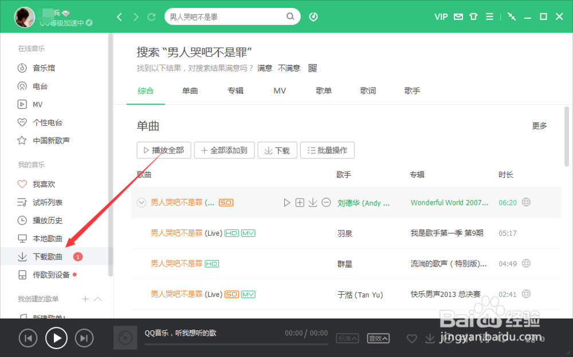Open the 标准 quality dropdown

coord(348,338)
